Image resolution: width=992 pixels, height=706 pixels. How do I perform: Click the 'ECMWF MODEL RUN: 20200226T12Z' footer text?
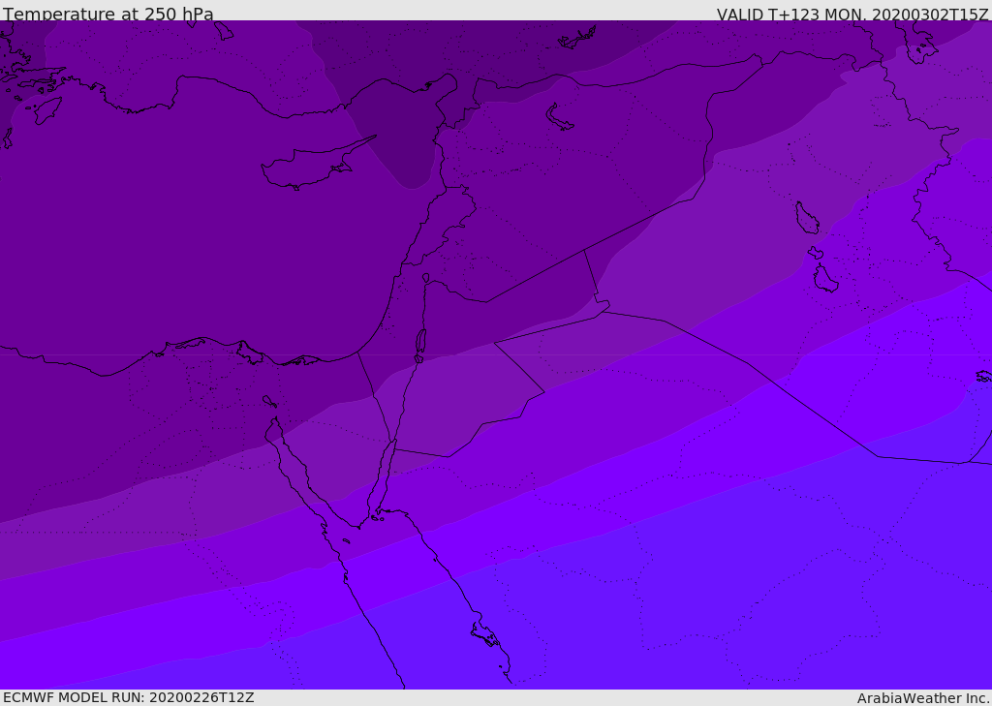click(129, 698)
